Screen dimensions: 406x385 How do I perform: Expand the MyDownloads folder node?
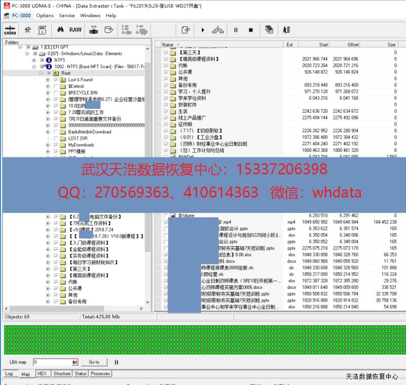tap(48, 145)
